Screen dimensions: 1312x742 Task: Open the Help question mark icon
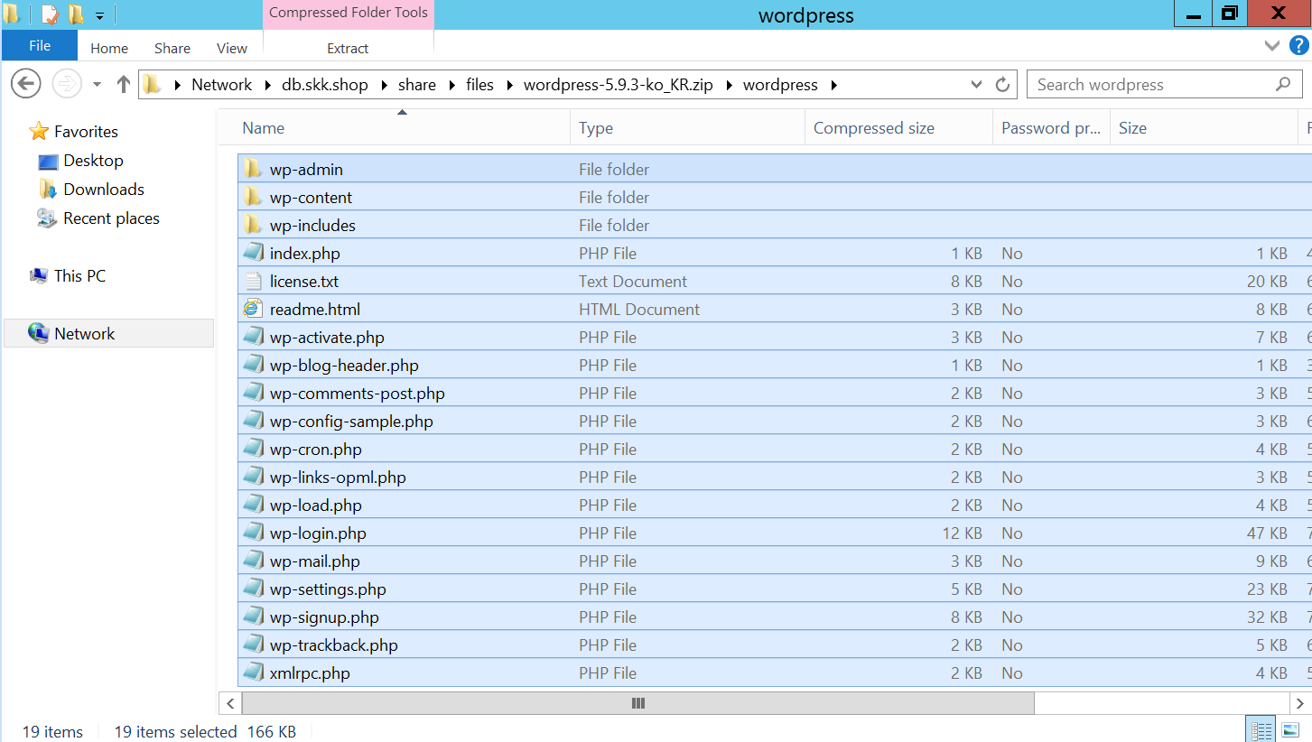pos(1298,46)
